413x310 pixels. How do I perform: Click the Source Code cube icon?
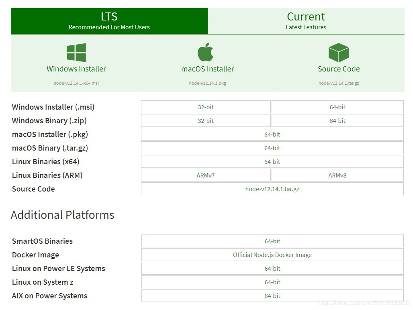pyautogui.click(x=338, y=52)
